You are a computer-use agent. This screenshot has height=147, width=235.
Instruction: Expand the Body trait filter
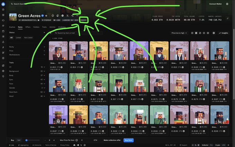(x=27, y=75)
